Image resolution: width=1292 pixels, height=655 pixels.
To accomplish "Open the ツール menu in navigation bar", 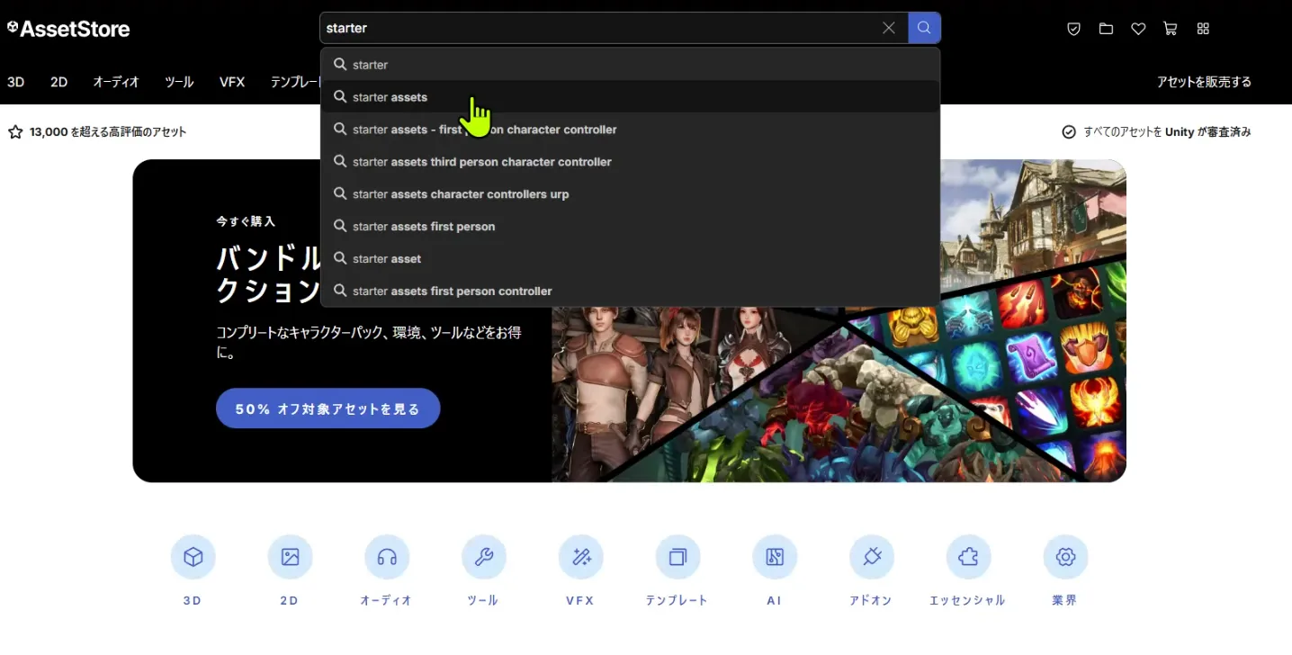I will (x=179, y=82).
